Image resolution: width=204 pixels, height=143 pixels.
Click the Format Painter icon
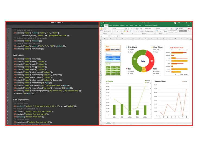coord(107,32)
